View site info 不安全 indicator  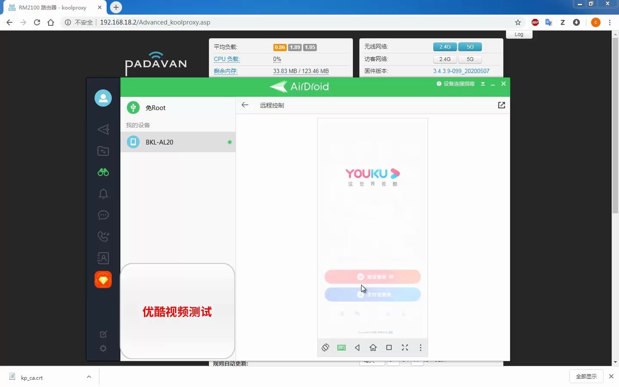79,22
